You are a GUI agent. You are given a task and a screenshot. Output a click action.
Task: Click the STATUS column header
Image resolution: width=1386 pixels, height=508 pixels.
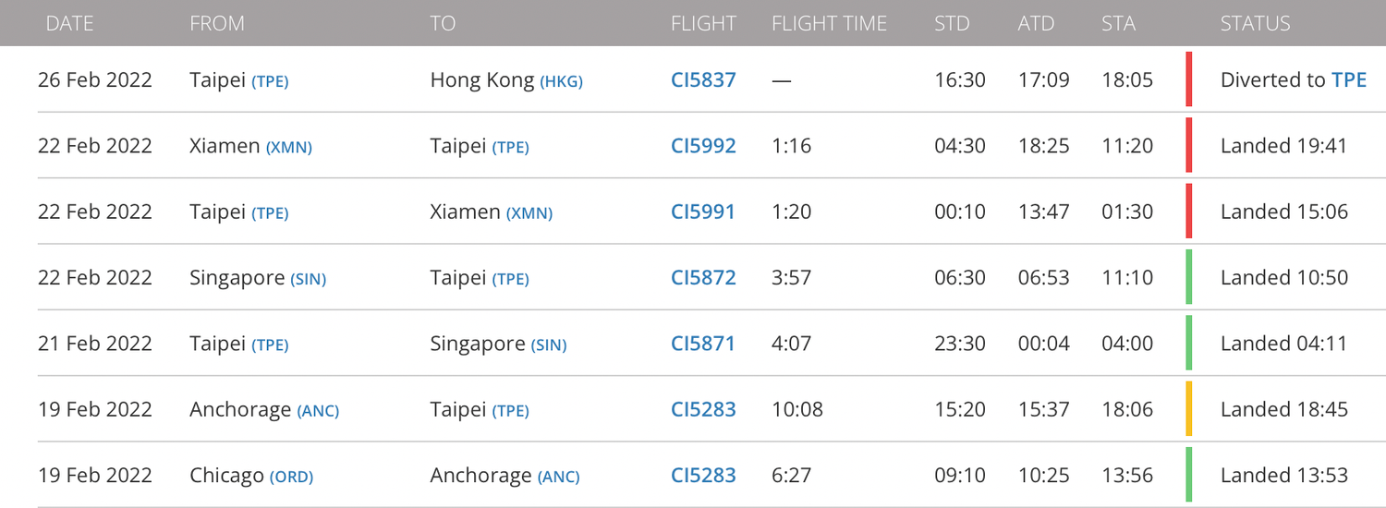[x=1255, y=24]
